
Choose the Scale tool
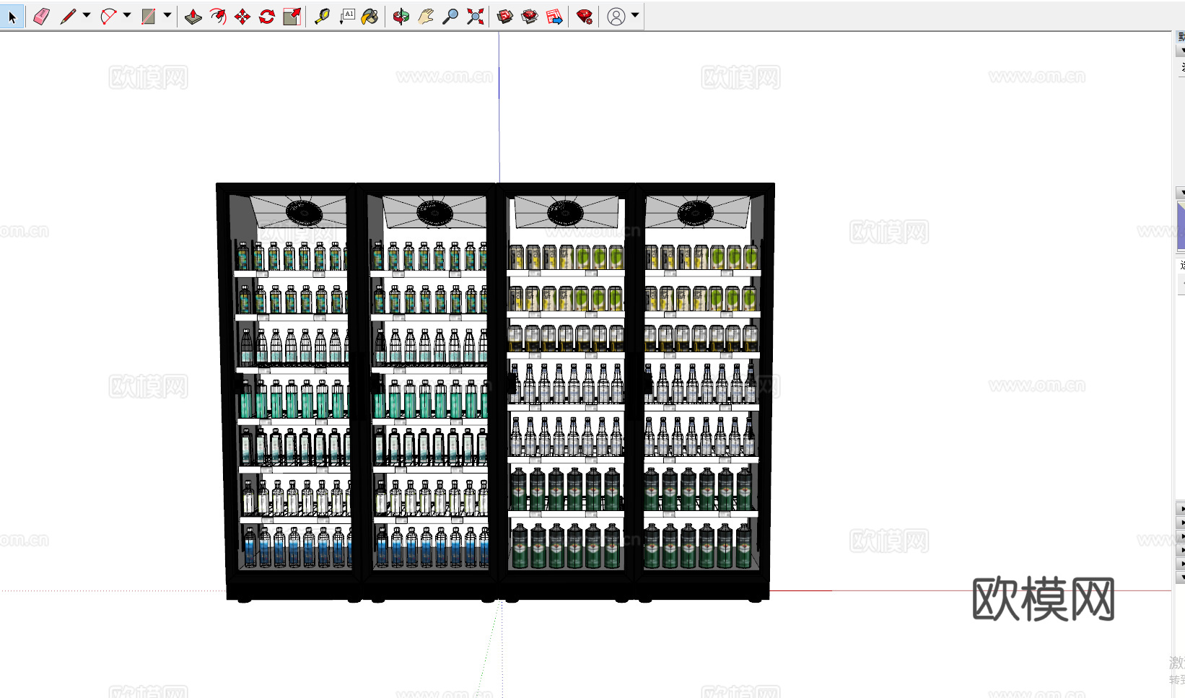(292, 17)
